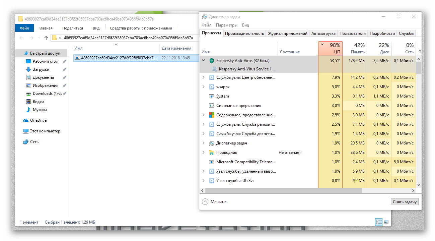Expand the wsappx process group
The height and width of the screenshot is (241, 435).
pos(204,87)
